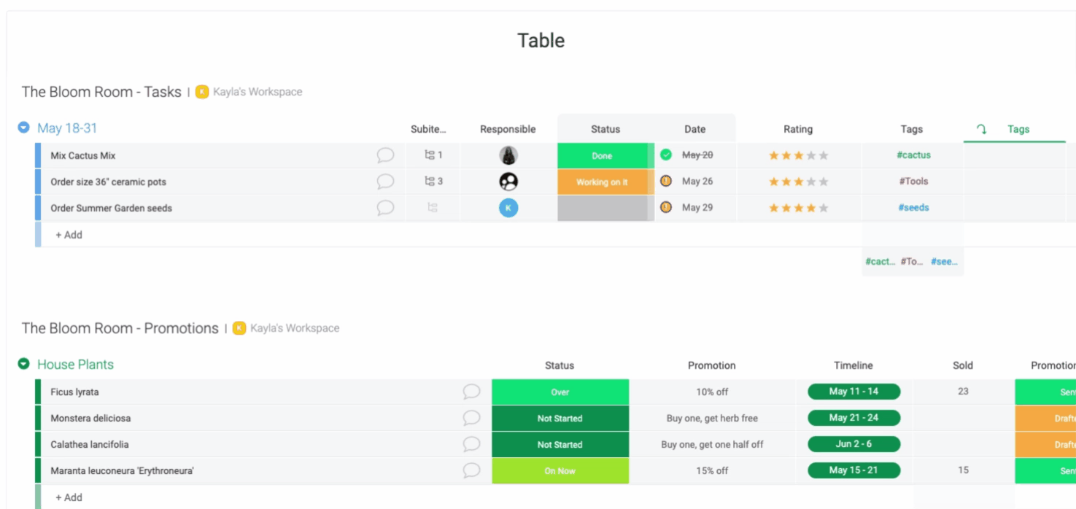Select the Status column header in Tasks board
This screenshot has height=509, width=1076.
point(605,129)
